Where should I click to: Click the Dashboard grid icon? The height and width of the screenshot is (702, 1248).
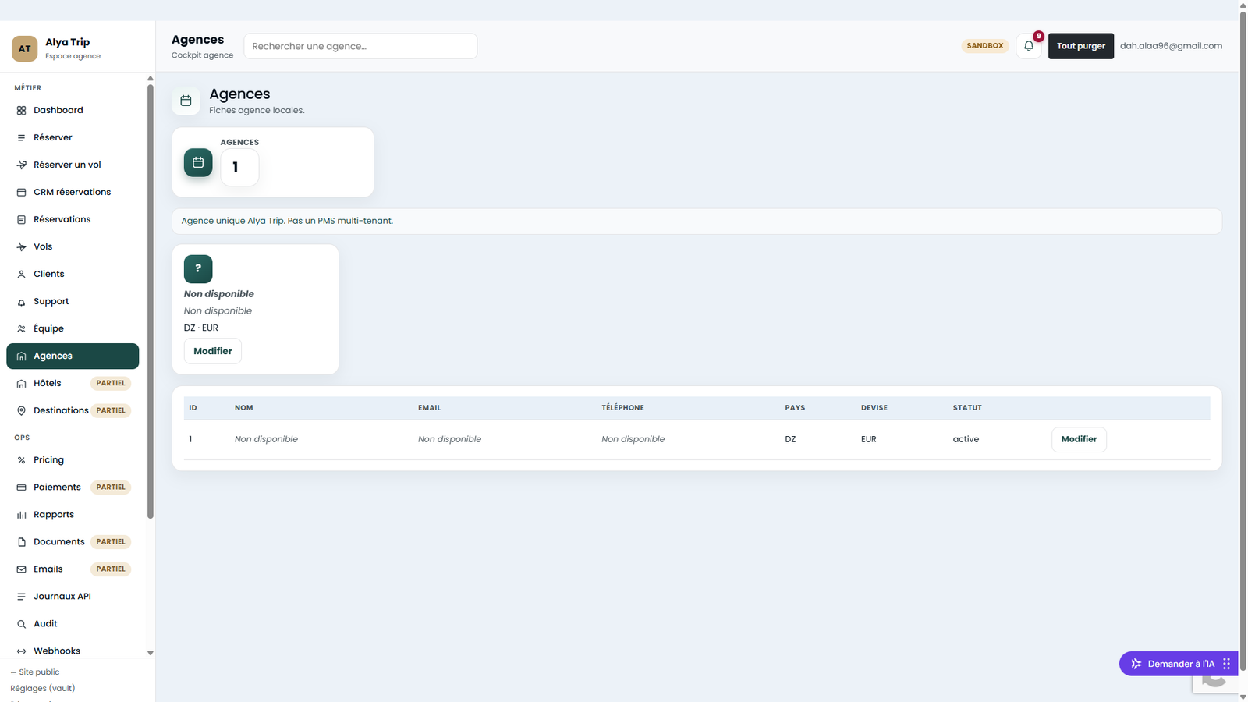(x=21, y=111)
